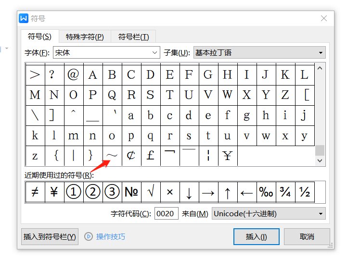Select the question mark symbol
Screen dimensions: 347x259
click(x=54, y=74)
